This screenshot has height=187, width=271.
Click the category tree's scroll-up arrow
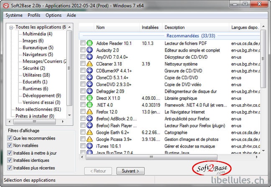tap(69, 27)
